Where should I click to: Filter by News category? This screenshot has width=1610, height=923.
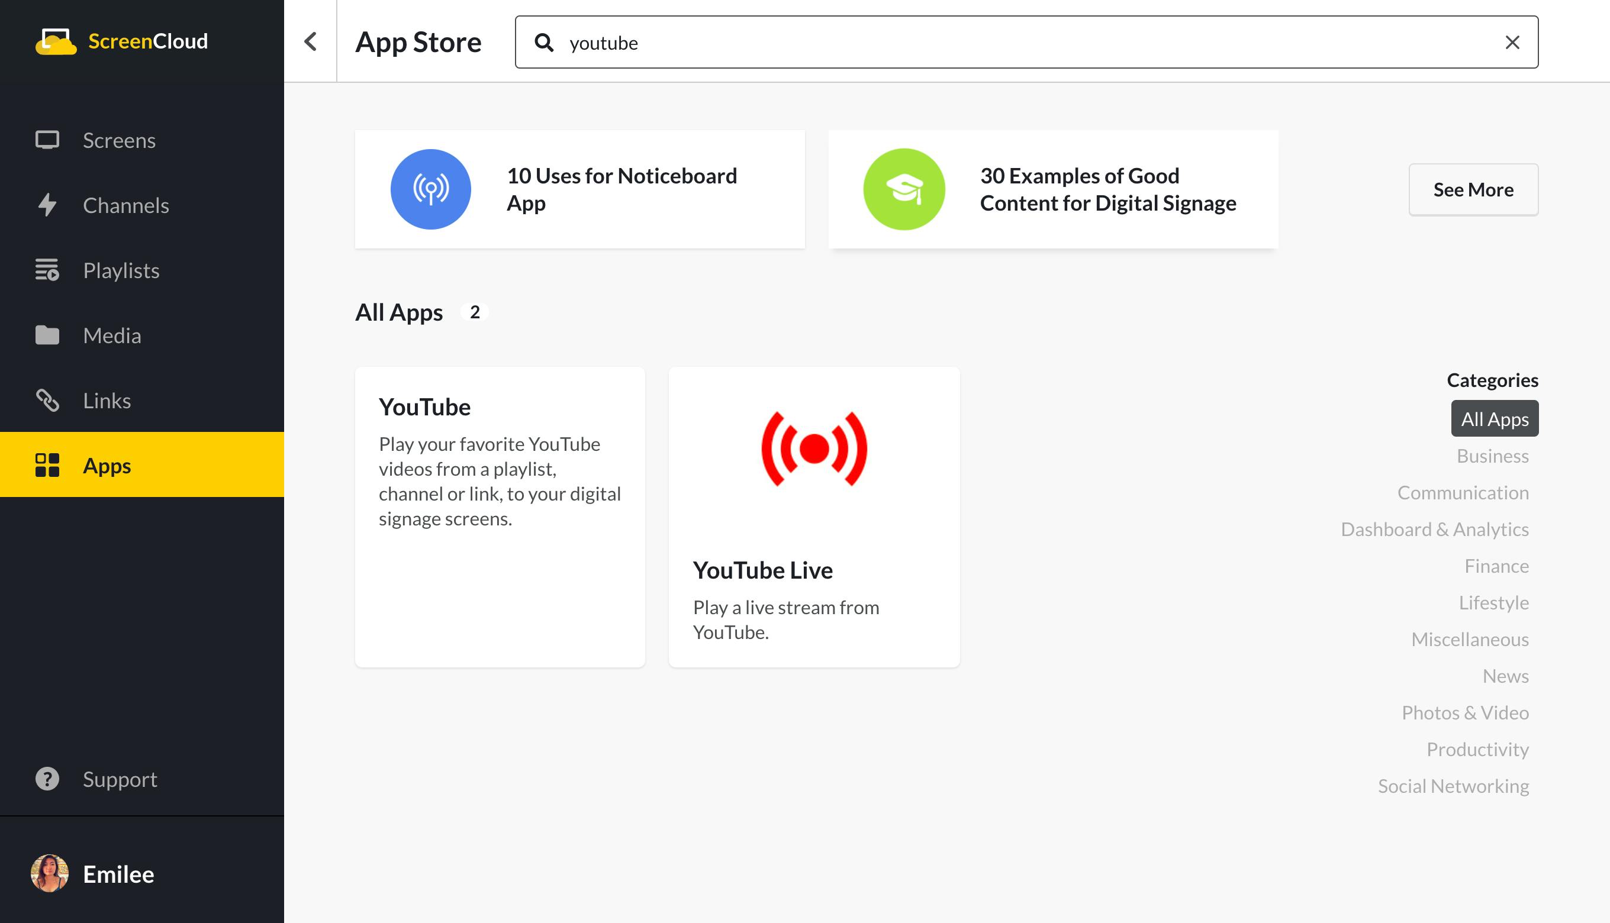click(x=1505, y=676)
